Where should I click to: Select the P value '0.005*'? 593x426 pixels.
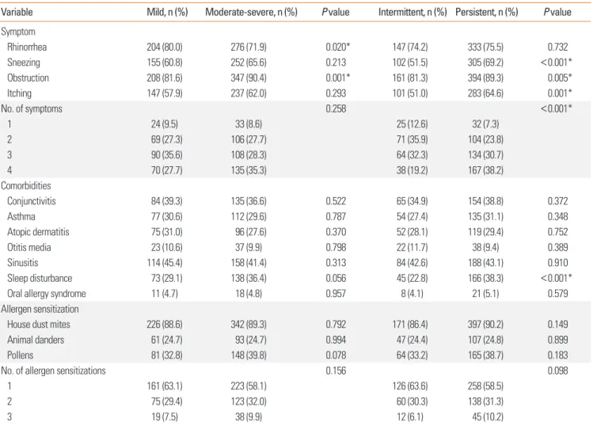coord(560,78)
